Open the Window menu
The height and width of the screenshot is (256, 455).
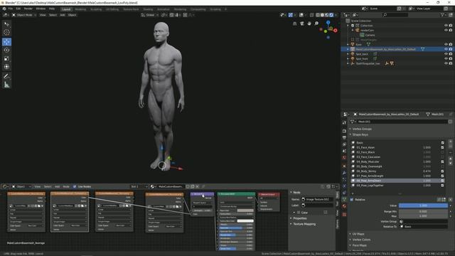pos(41,9)
